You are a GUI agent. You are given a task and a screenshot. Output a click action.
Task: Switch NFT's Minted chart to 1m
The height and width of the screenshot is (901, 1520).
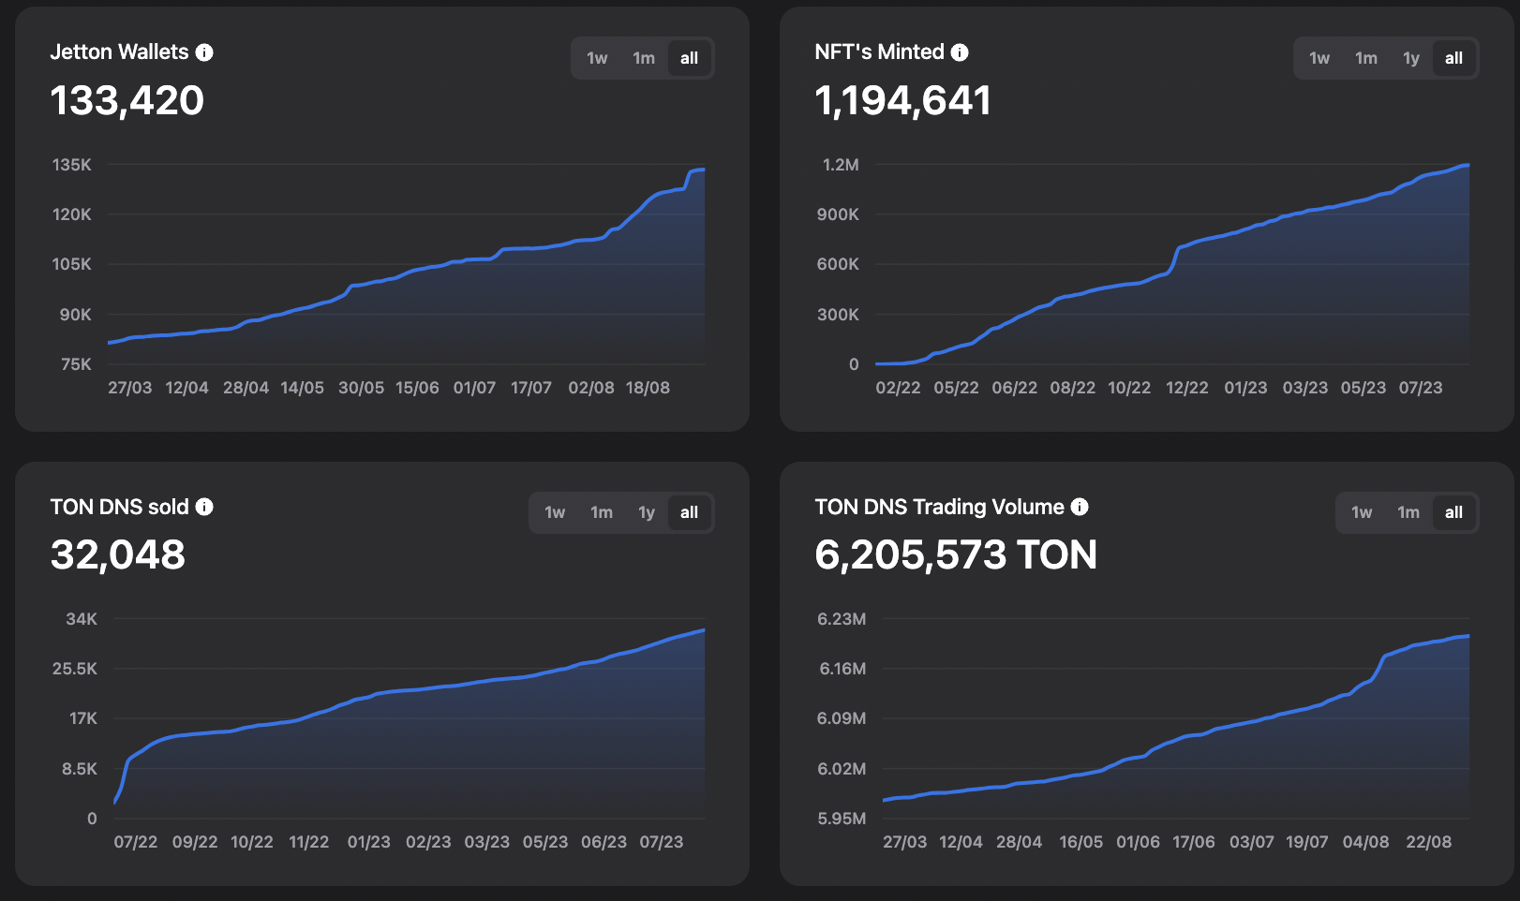click(1366, 58)
